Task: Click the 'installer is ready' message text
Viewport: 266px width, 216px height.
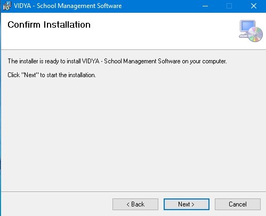Action: (117, 61)
